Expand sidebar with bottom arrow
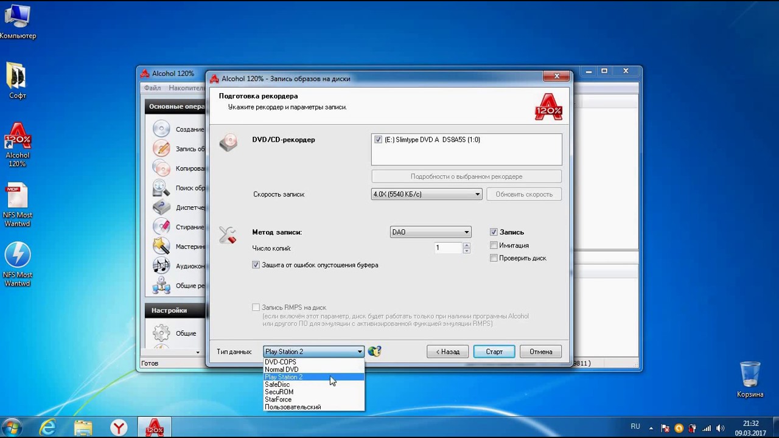The width and height of the screenshot is (779, 438). pos(197,352)
